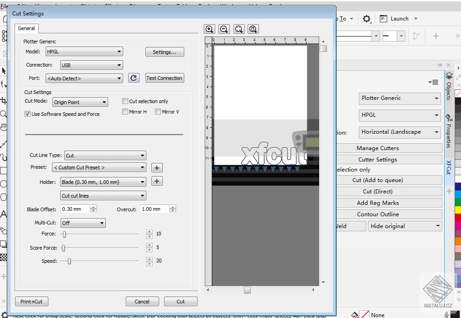461x318 pixels.
Task: Click Add Reg Marks button
Action: pos(389,203)
